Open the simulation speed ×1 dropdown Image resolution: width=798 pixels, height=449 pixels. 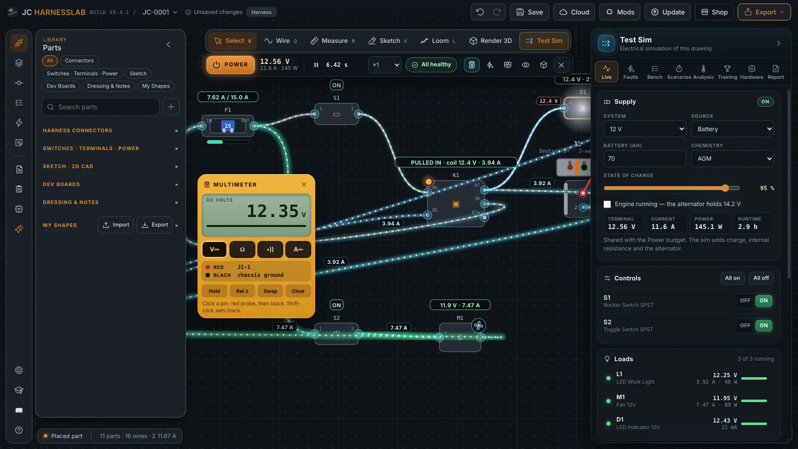pos(385,65)
